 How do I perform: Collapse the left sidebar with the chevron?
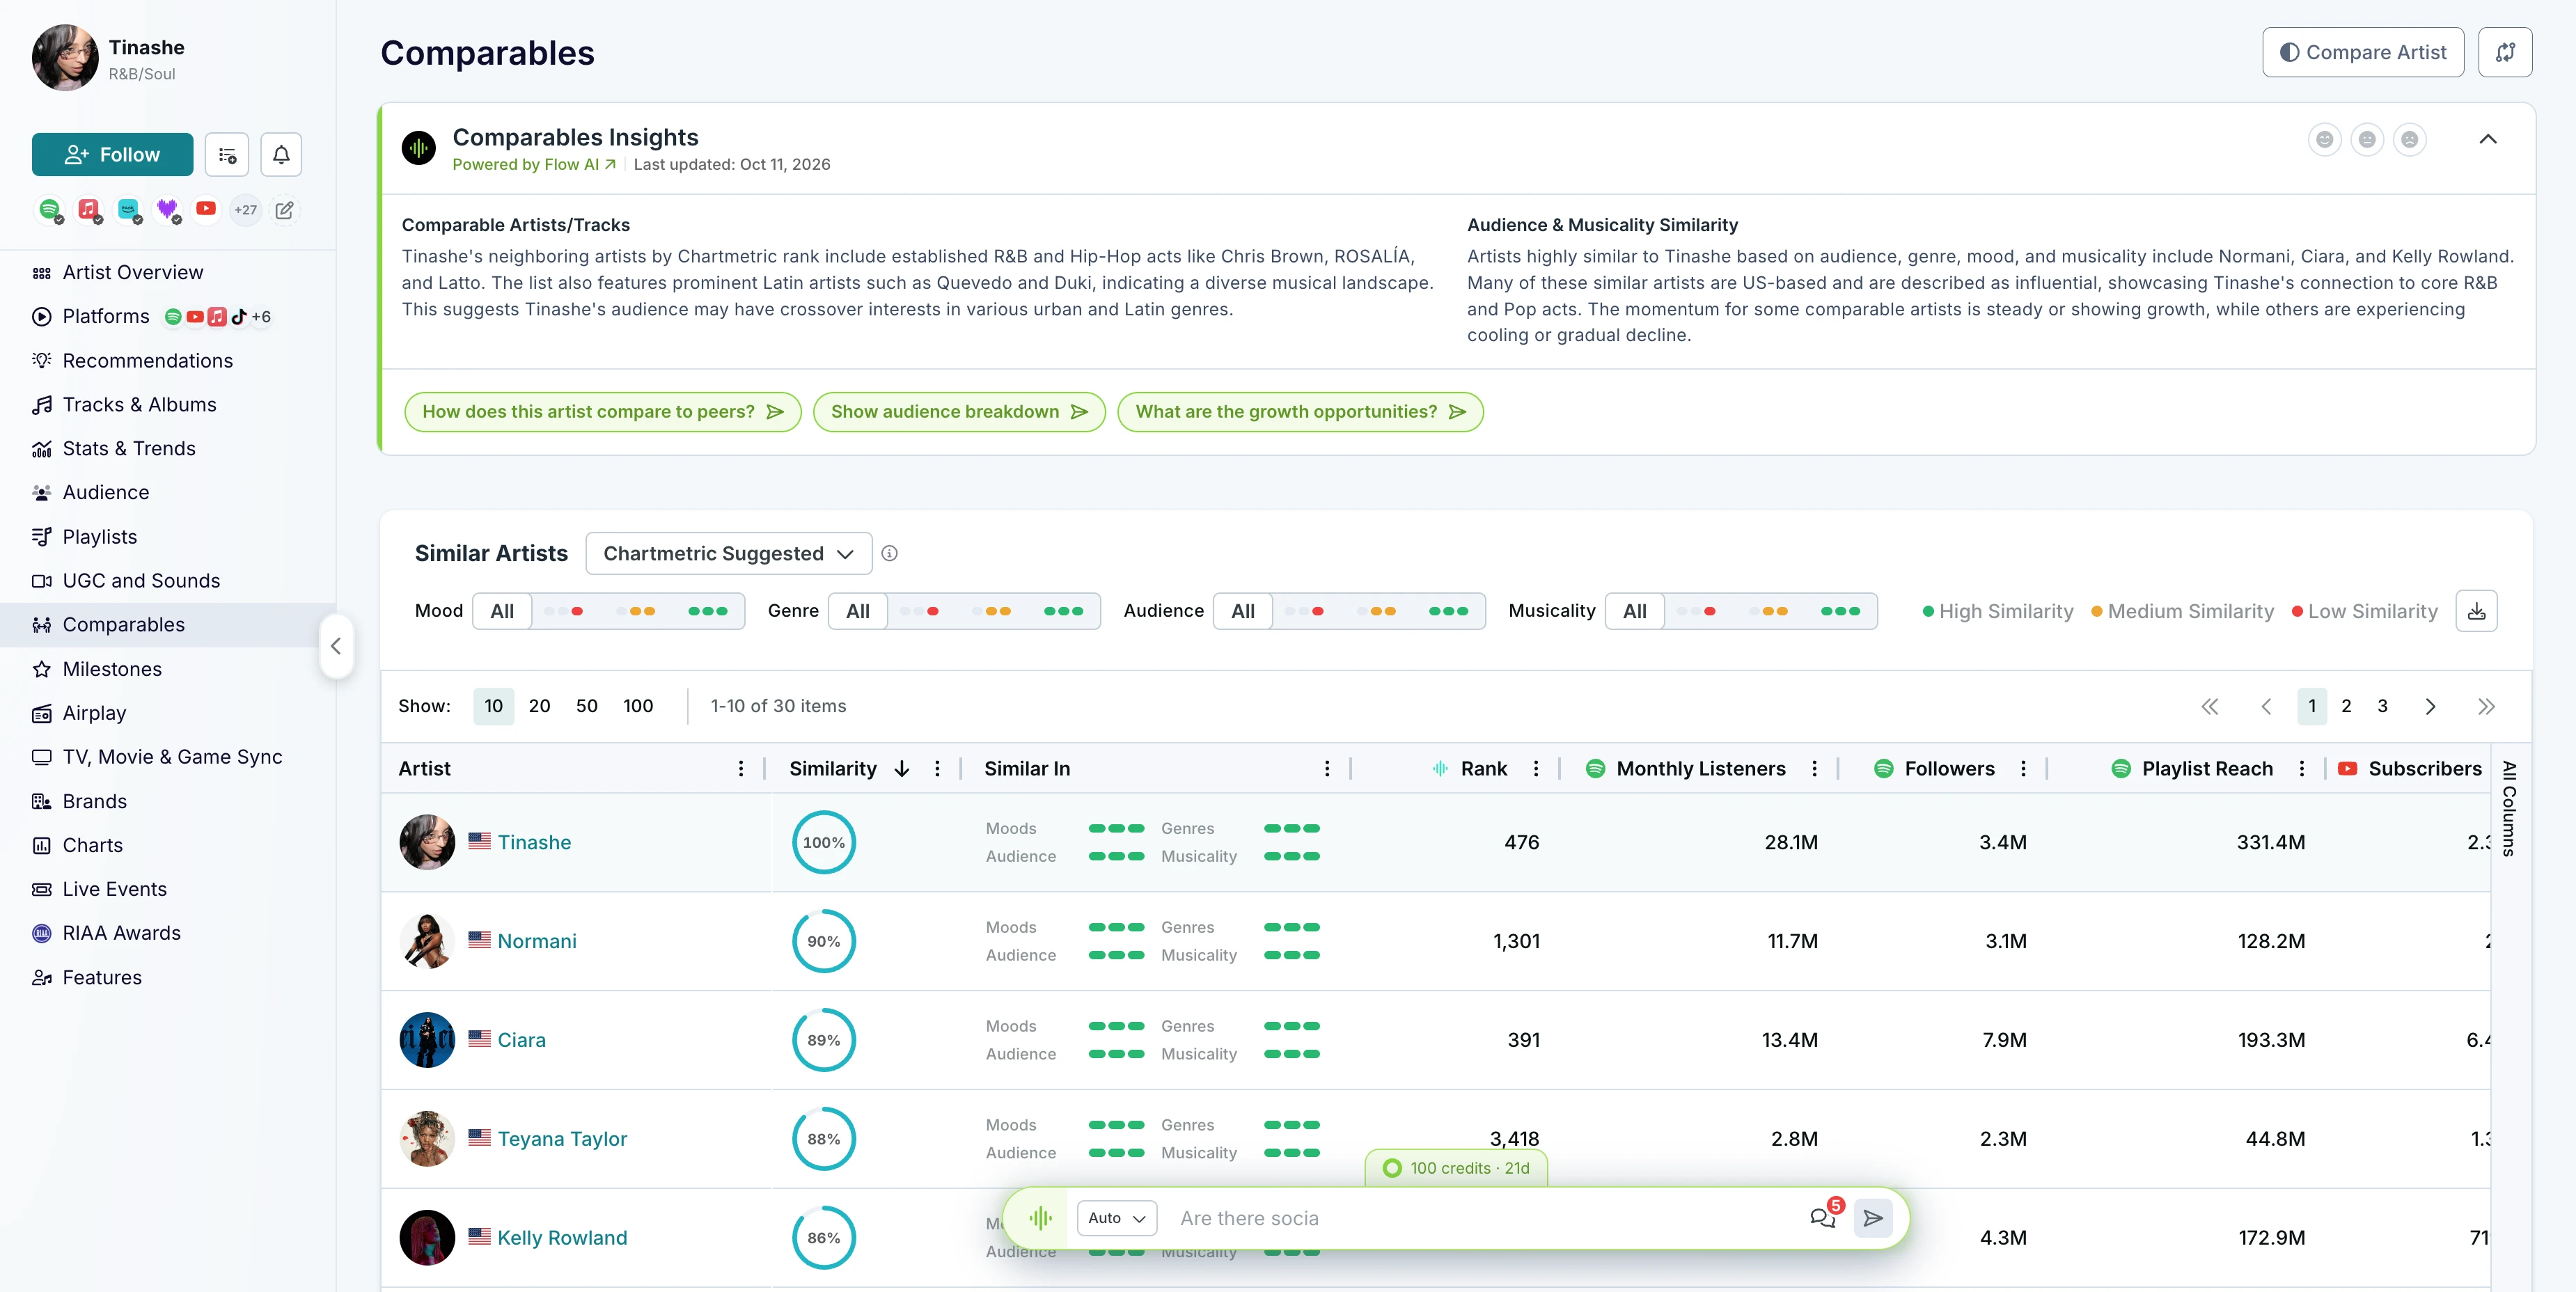click(x=336, y=646)
